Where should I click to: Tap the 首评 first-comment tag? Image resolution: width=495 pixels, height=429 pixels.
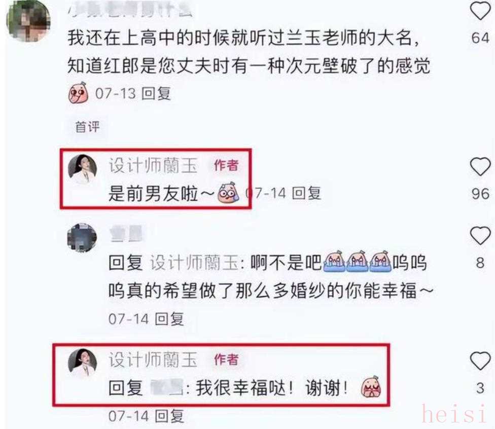(x=87, y=127)
